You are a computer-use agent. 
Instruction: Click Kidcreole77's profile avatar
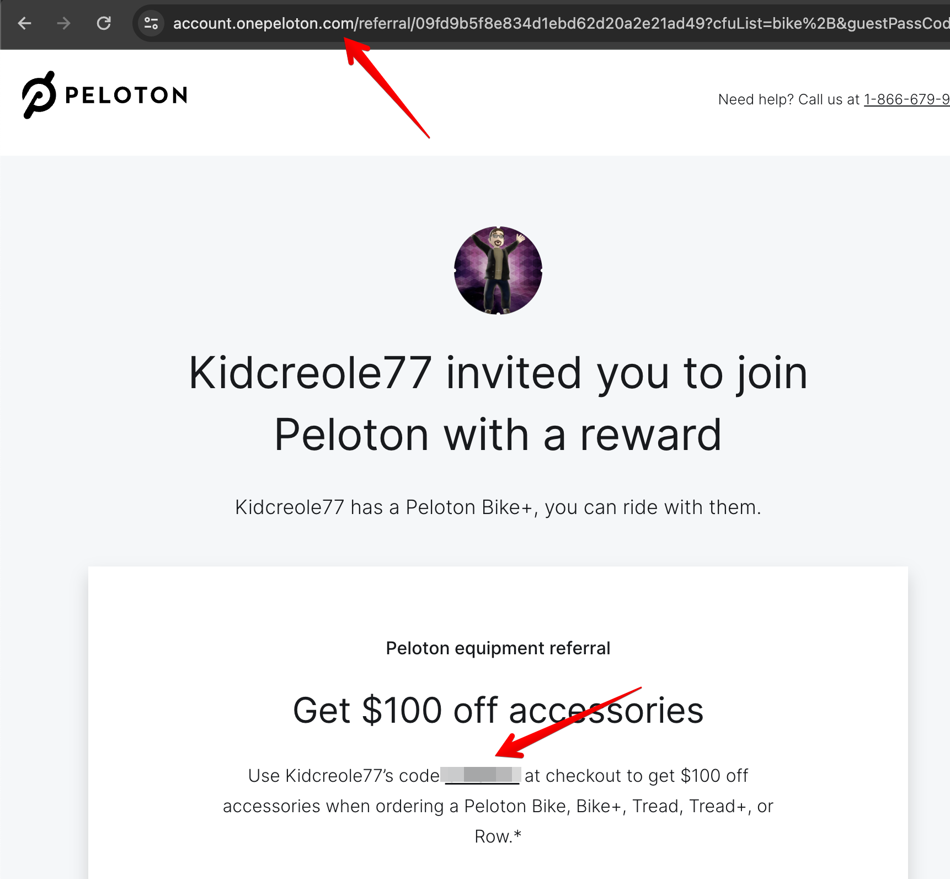pyautogui.click(x=498, y=271)
